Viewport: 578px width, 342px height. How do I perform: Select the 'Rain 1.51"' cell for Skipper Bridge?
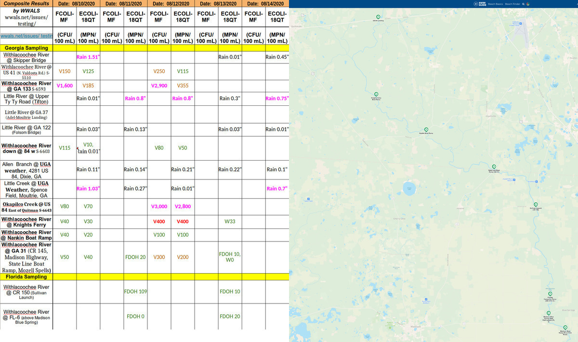88,57
